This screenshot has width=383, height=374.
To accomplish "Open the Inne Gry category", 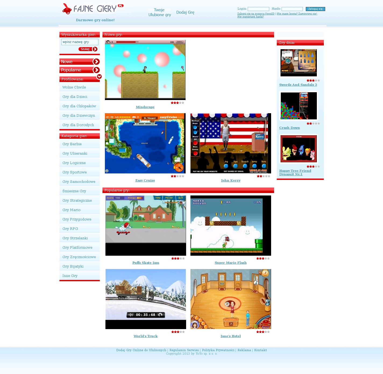I will pos(80,276).
